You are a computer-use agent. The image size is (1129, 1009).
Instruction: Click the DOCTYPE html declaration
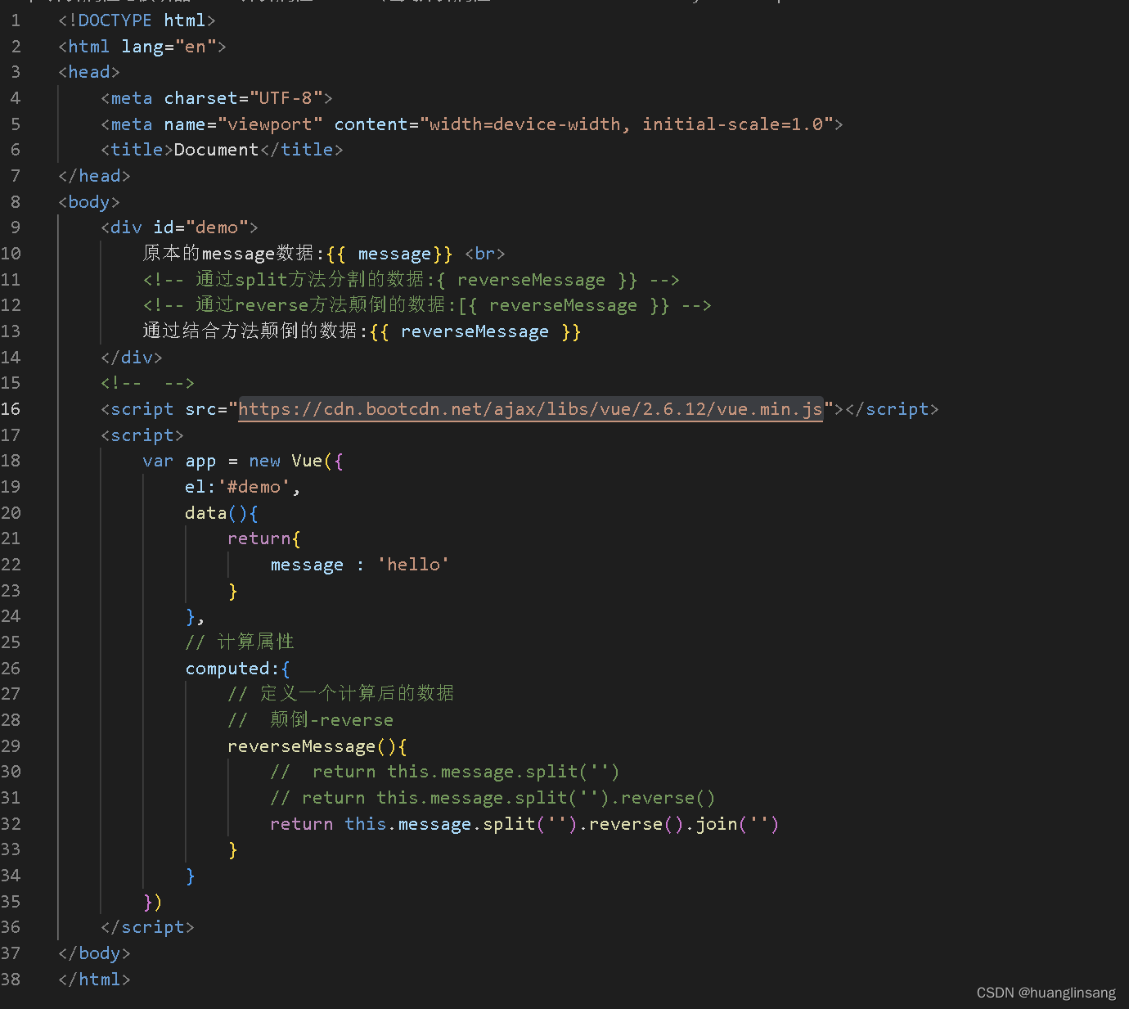[x=137, y=20]
